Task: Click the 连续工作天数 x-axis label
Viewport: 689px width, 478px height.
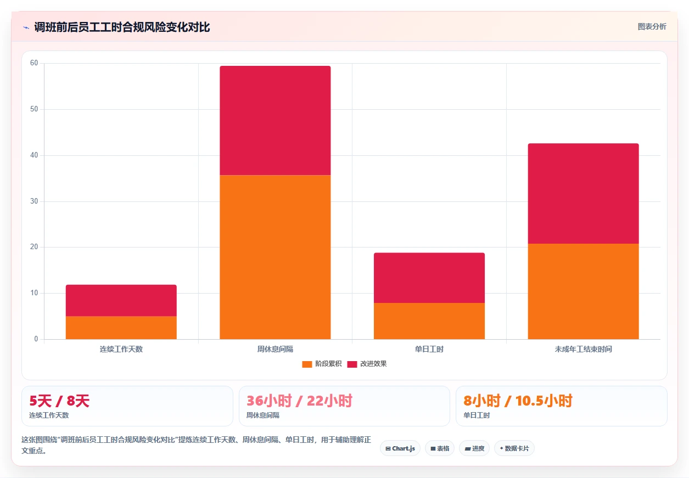Action: [x=121, y=349]
